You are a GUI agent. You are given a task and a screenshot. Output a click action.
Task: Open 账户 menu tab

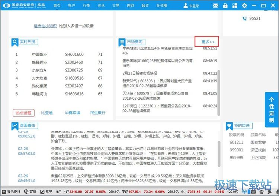pyautogui.click(x=71, y=6)
